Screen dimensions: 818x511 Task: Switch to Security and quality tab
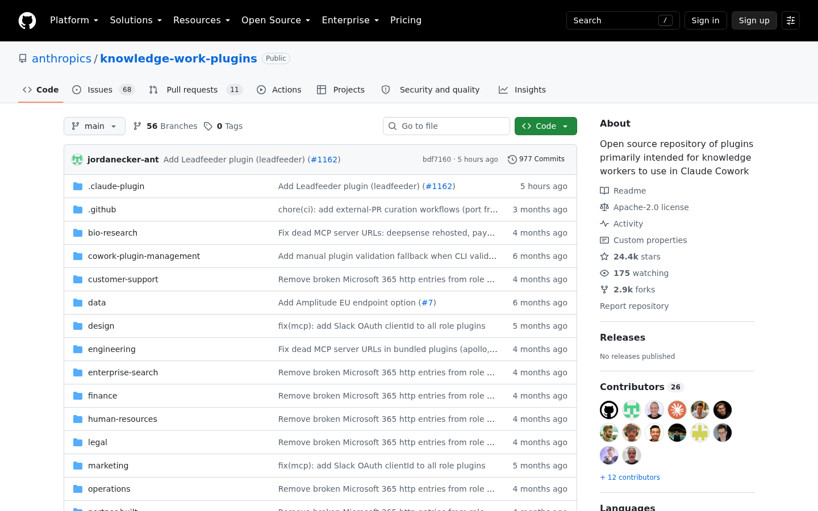pos(431,90)
